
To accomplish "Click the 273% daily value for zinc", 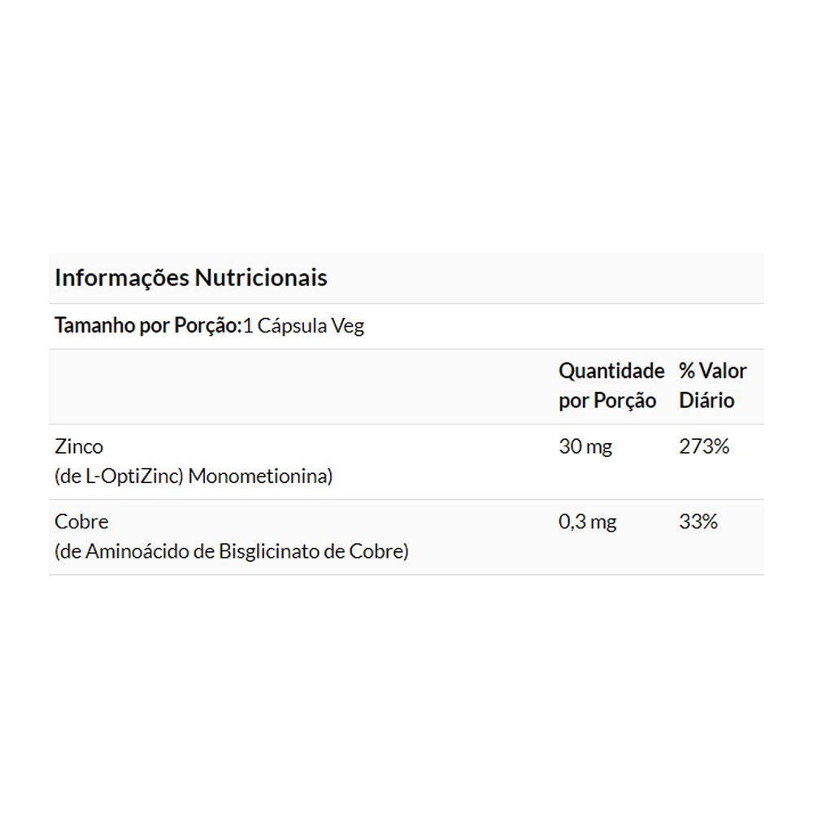I will click(704, 446).
